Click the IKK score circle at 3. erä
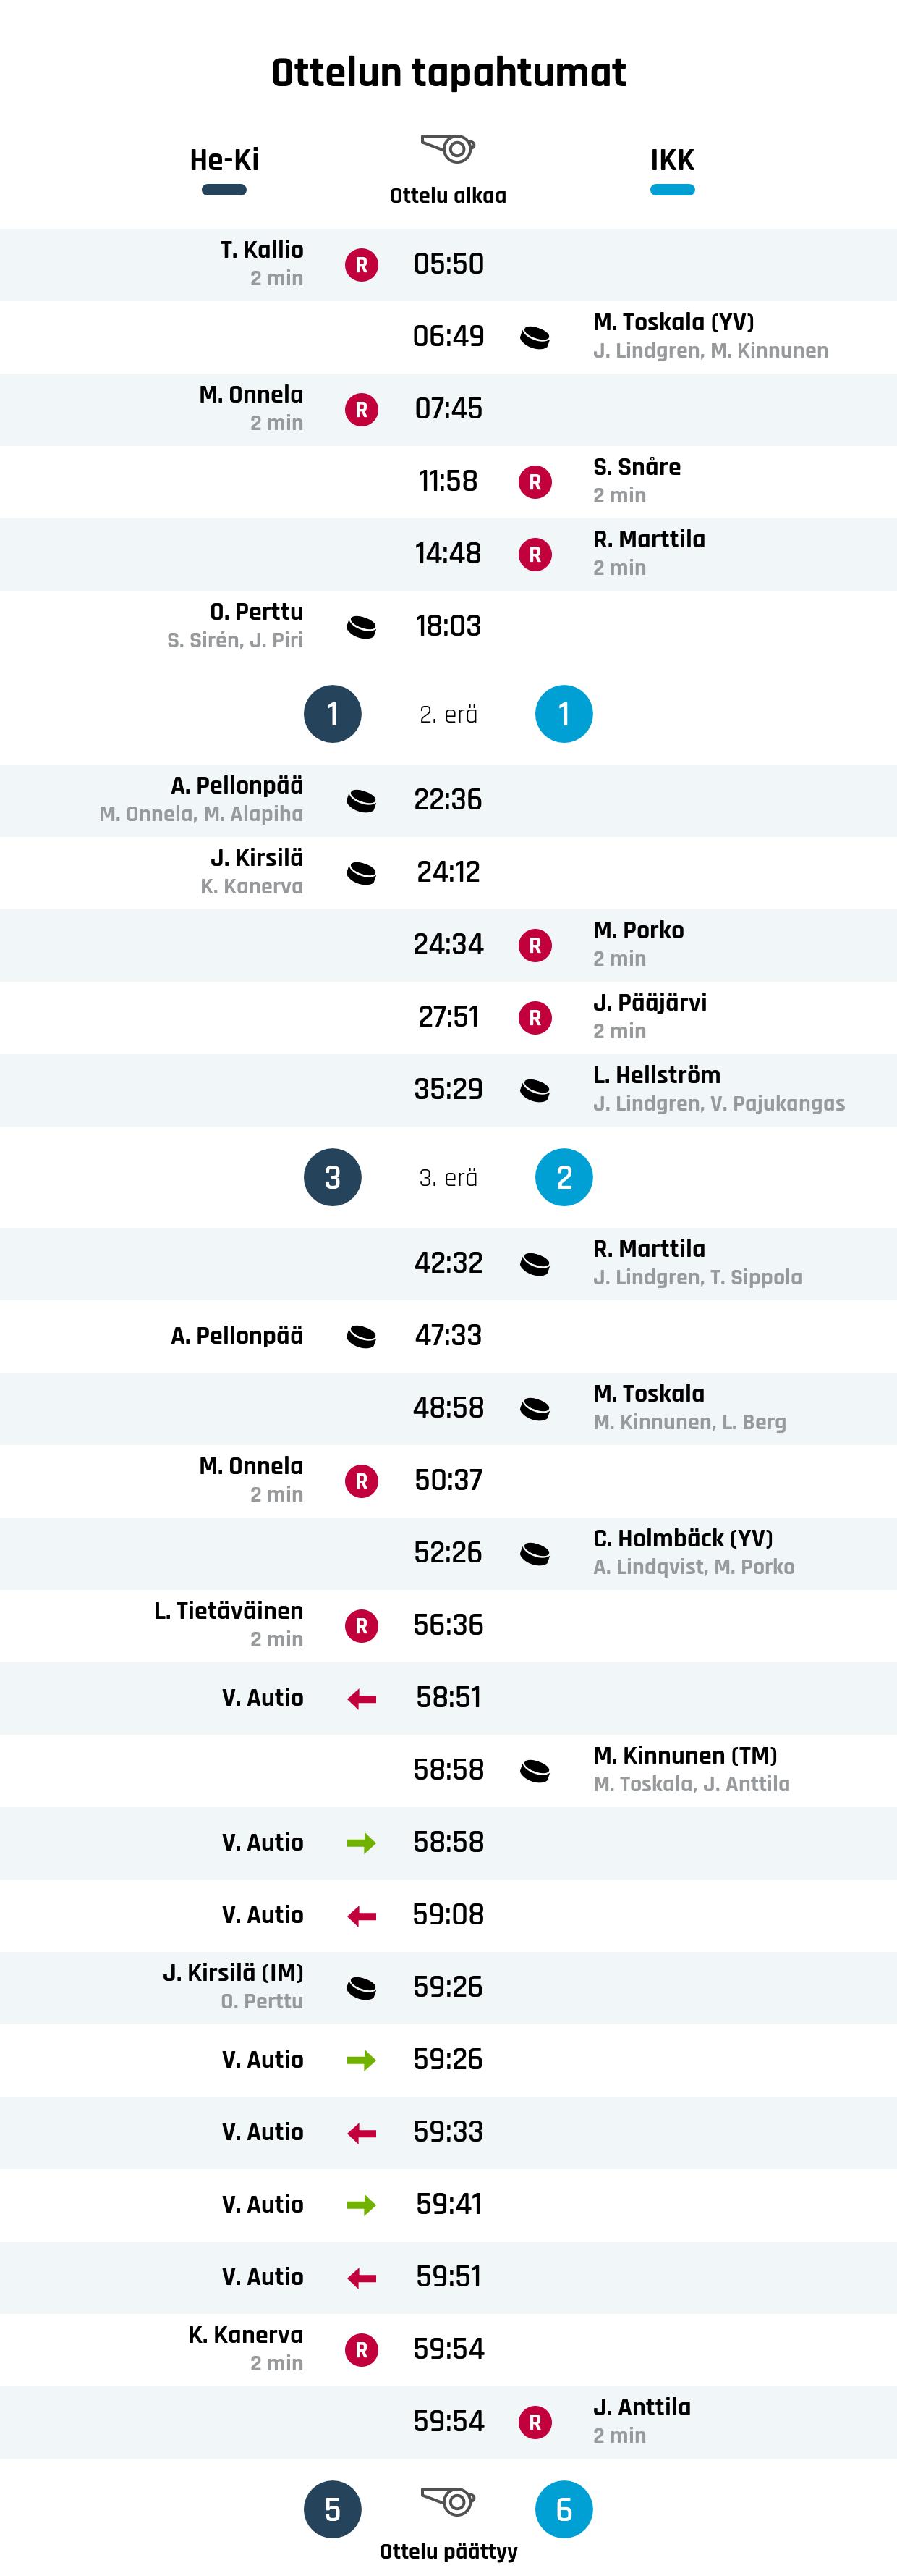The height and width of the screenshot is (2576, 897). pos(564,1178)
